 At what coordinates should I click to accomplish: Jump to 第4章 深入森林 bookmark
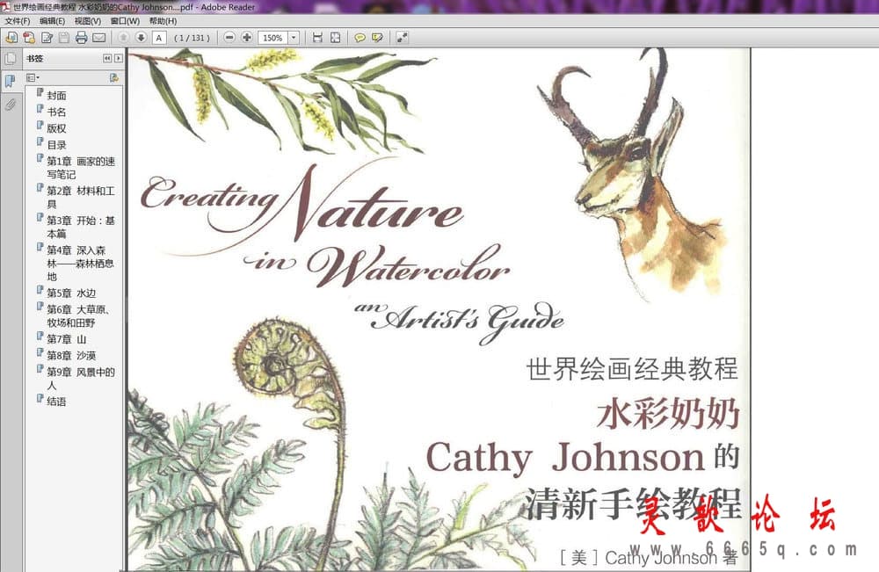81,263
